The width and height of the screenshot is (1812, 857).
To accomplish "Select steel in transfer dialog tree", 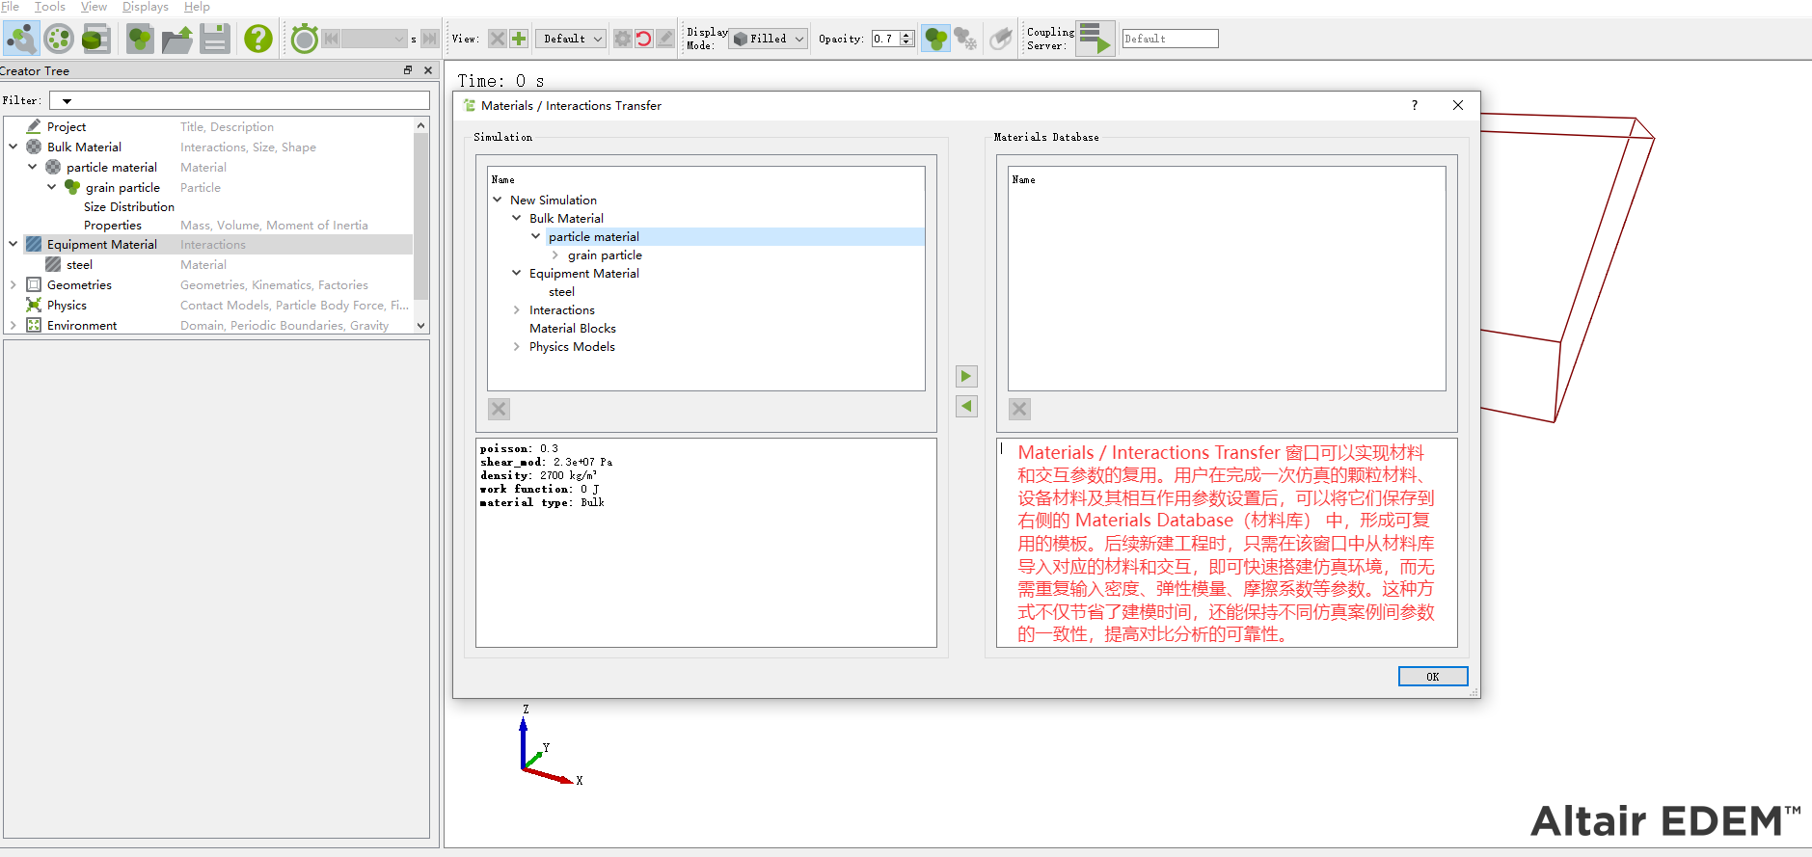I will tap(561, 292).
